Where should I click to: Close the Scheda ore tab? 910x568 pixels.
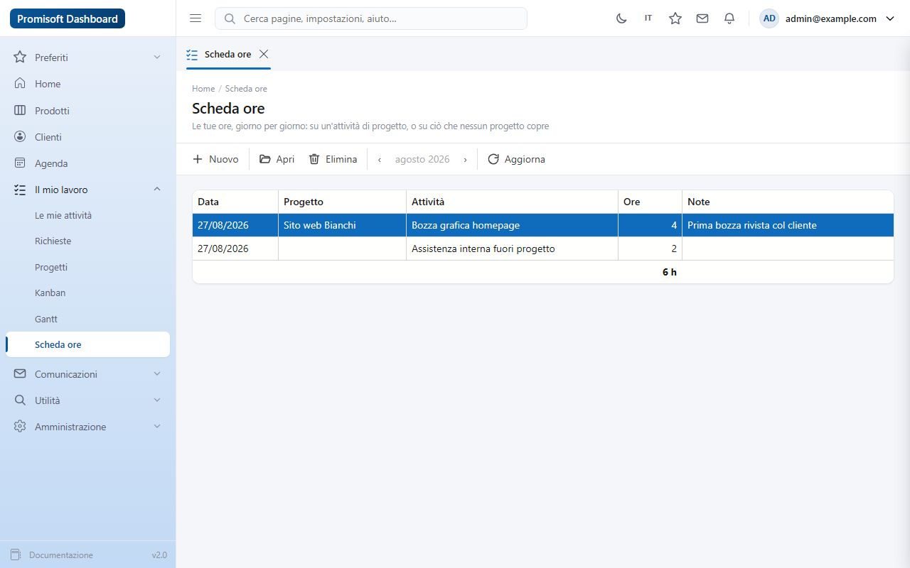coord(264,54)
